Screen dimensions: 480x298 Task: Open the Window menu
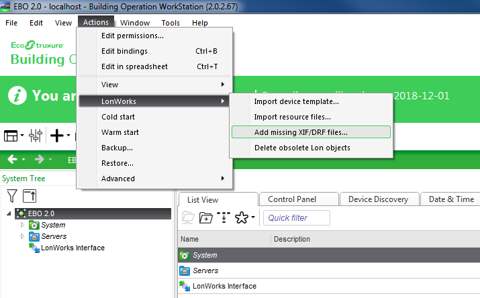[x=135, y=23]
